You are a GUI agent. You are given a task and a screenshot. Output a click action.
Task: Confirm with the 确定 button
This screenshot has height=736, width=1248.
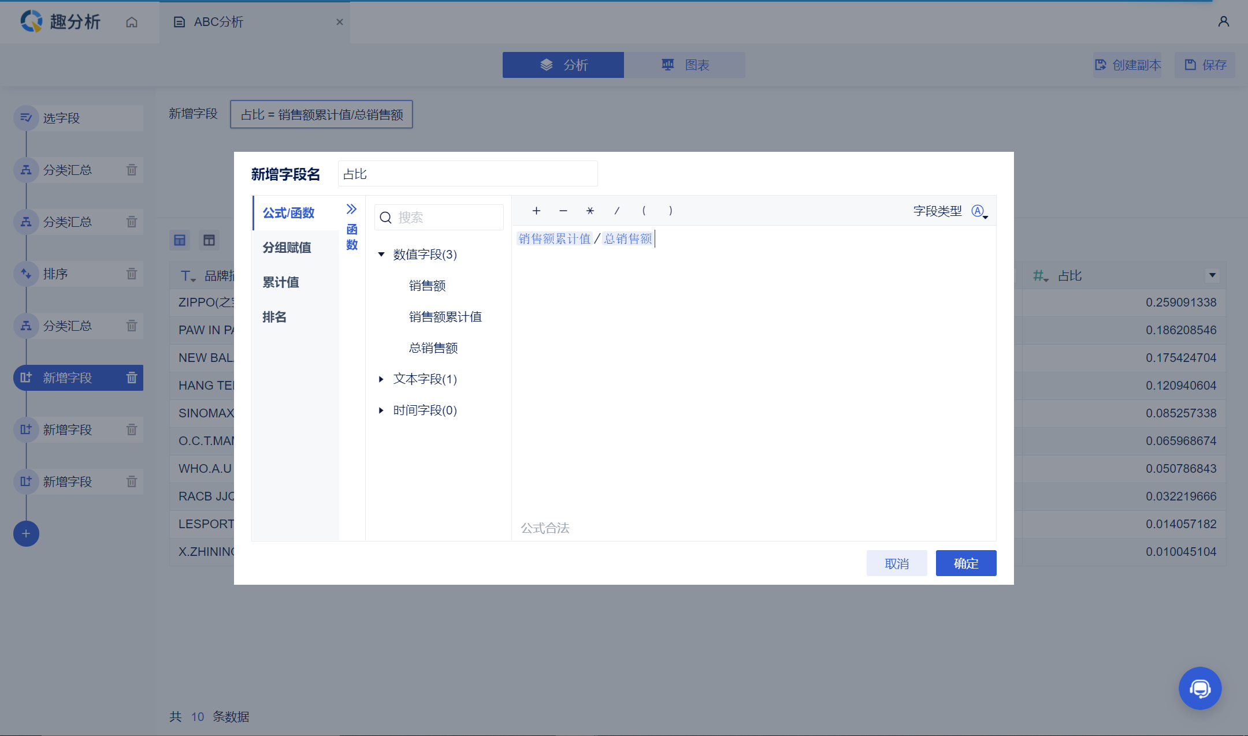point(965,563)
